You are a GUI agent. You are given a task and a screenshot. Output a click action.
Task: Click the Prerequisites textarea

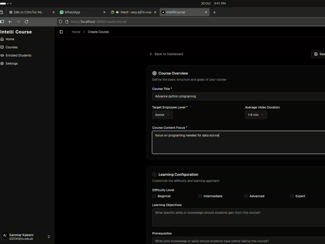click(239, 241)
